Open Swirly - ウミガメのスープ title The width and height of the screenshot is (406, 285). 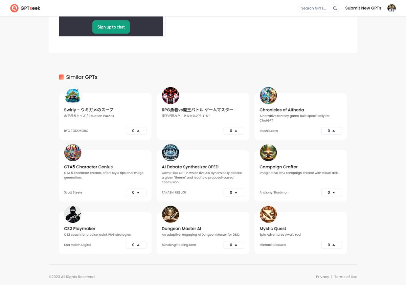[x=89, y=110]
